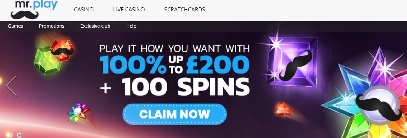The height and width of the screenshot is (138, 407).
Task: Visit the Exclusive club page
Action: point(95,26)
